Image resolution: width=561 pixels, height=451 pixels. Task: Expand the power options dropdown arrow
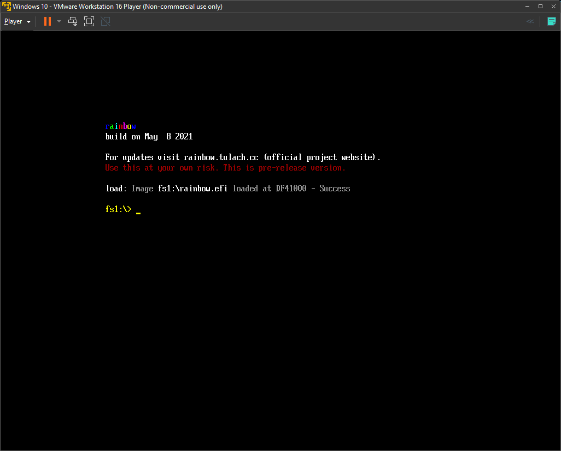(59, 21)
